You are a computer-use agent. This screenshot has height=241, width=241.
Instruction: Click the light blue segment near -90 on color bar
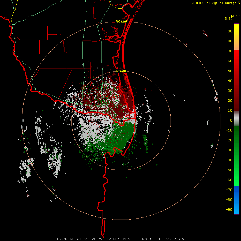236,209
